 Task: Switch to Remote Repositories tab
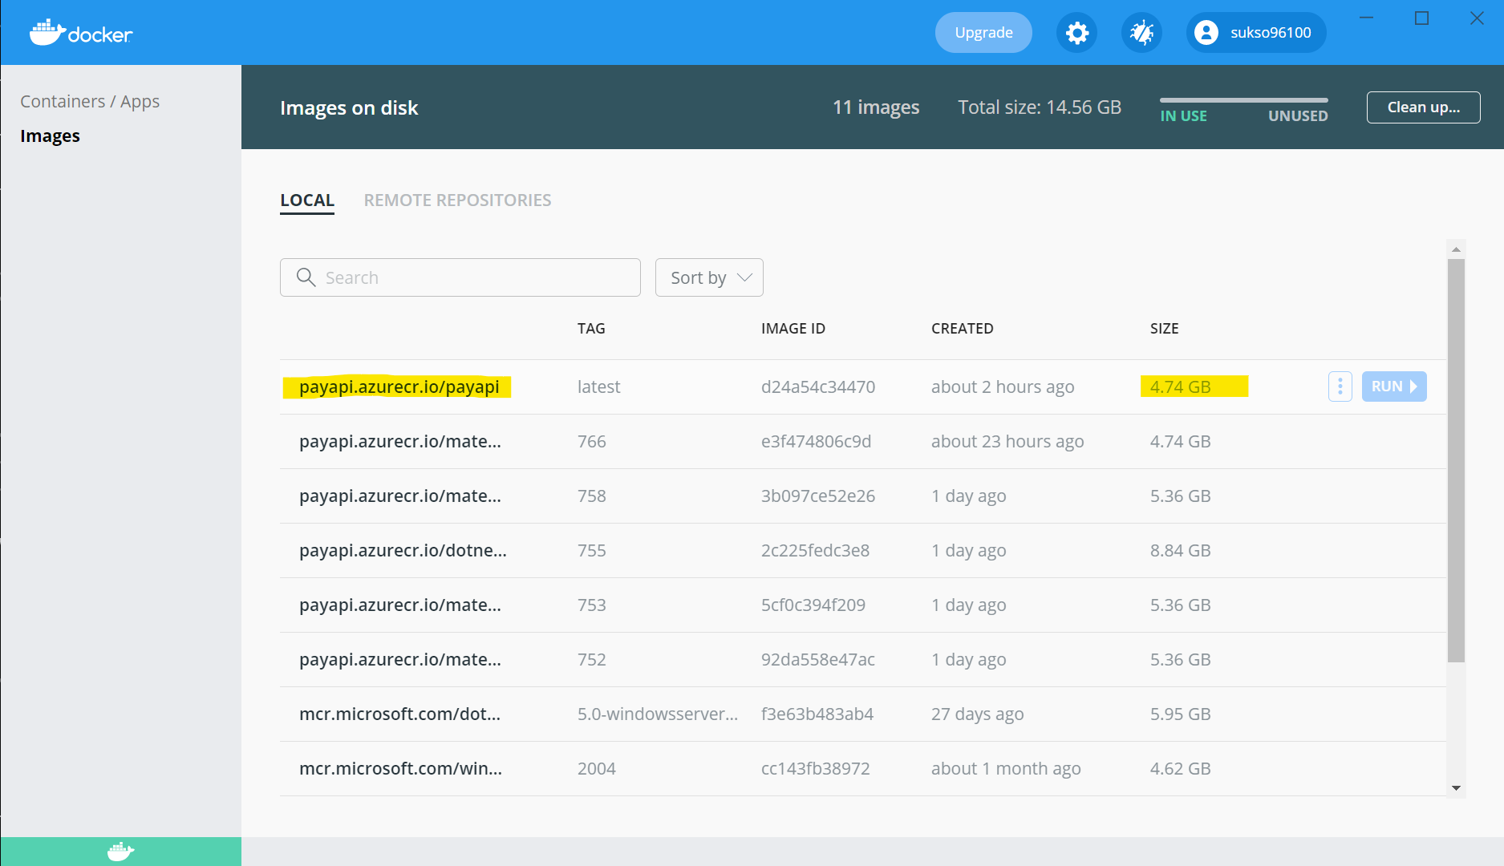[457, 200]
